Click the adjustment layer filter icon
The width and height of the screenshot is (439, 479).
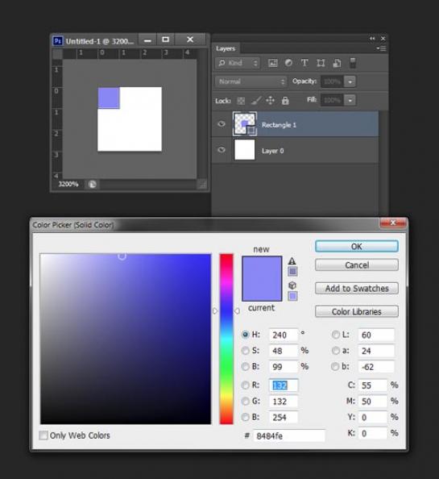pyautogui.click(x=288, y=63)
